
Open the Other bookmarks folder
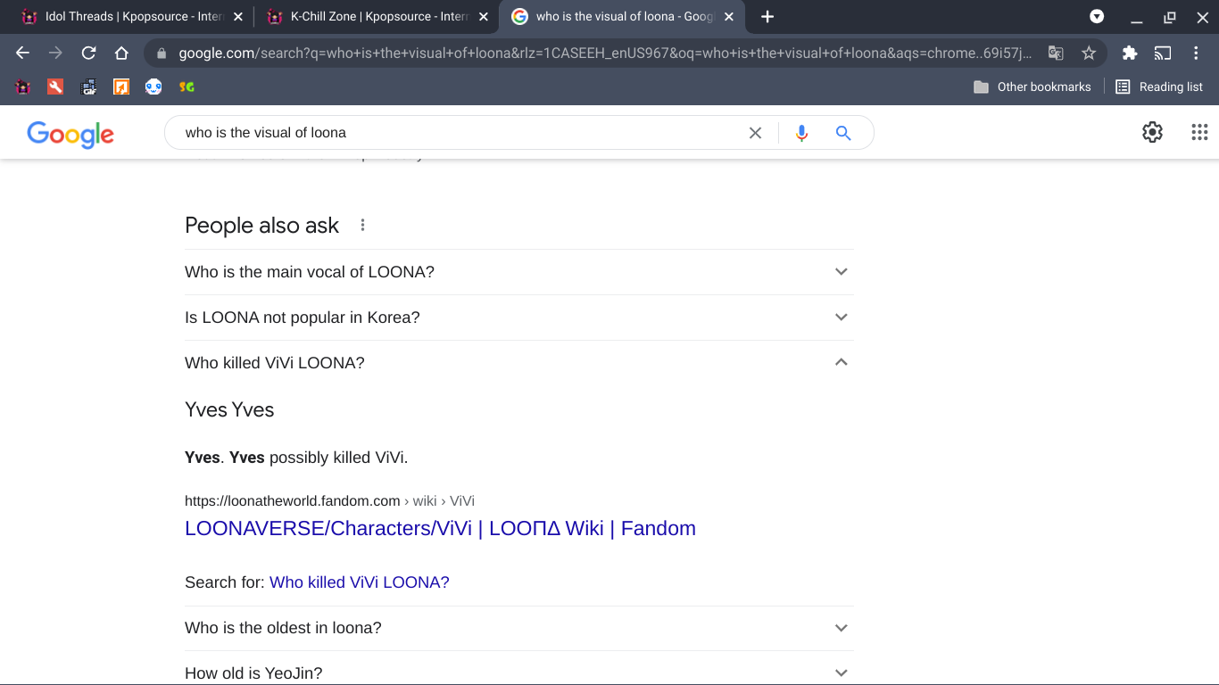click(x=1032, y=87)
